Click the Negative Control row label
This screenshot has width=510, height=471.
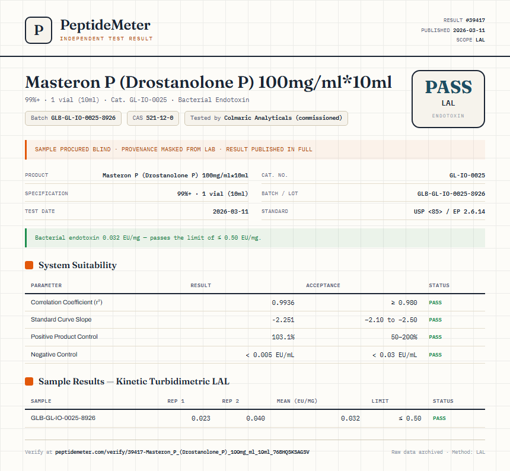pos(54,355)
